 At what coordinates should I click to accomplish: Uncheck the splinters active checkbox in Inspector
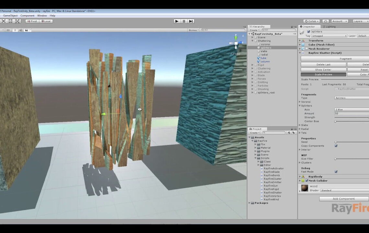pos(308,32)
